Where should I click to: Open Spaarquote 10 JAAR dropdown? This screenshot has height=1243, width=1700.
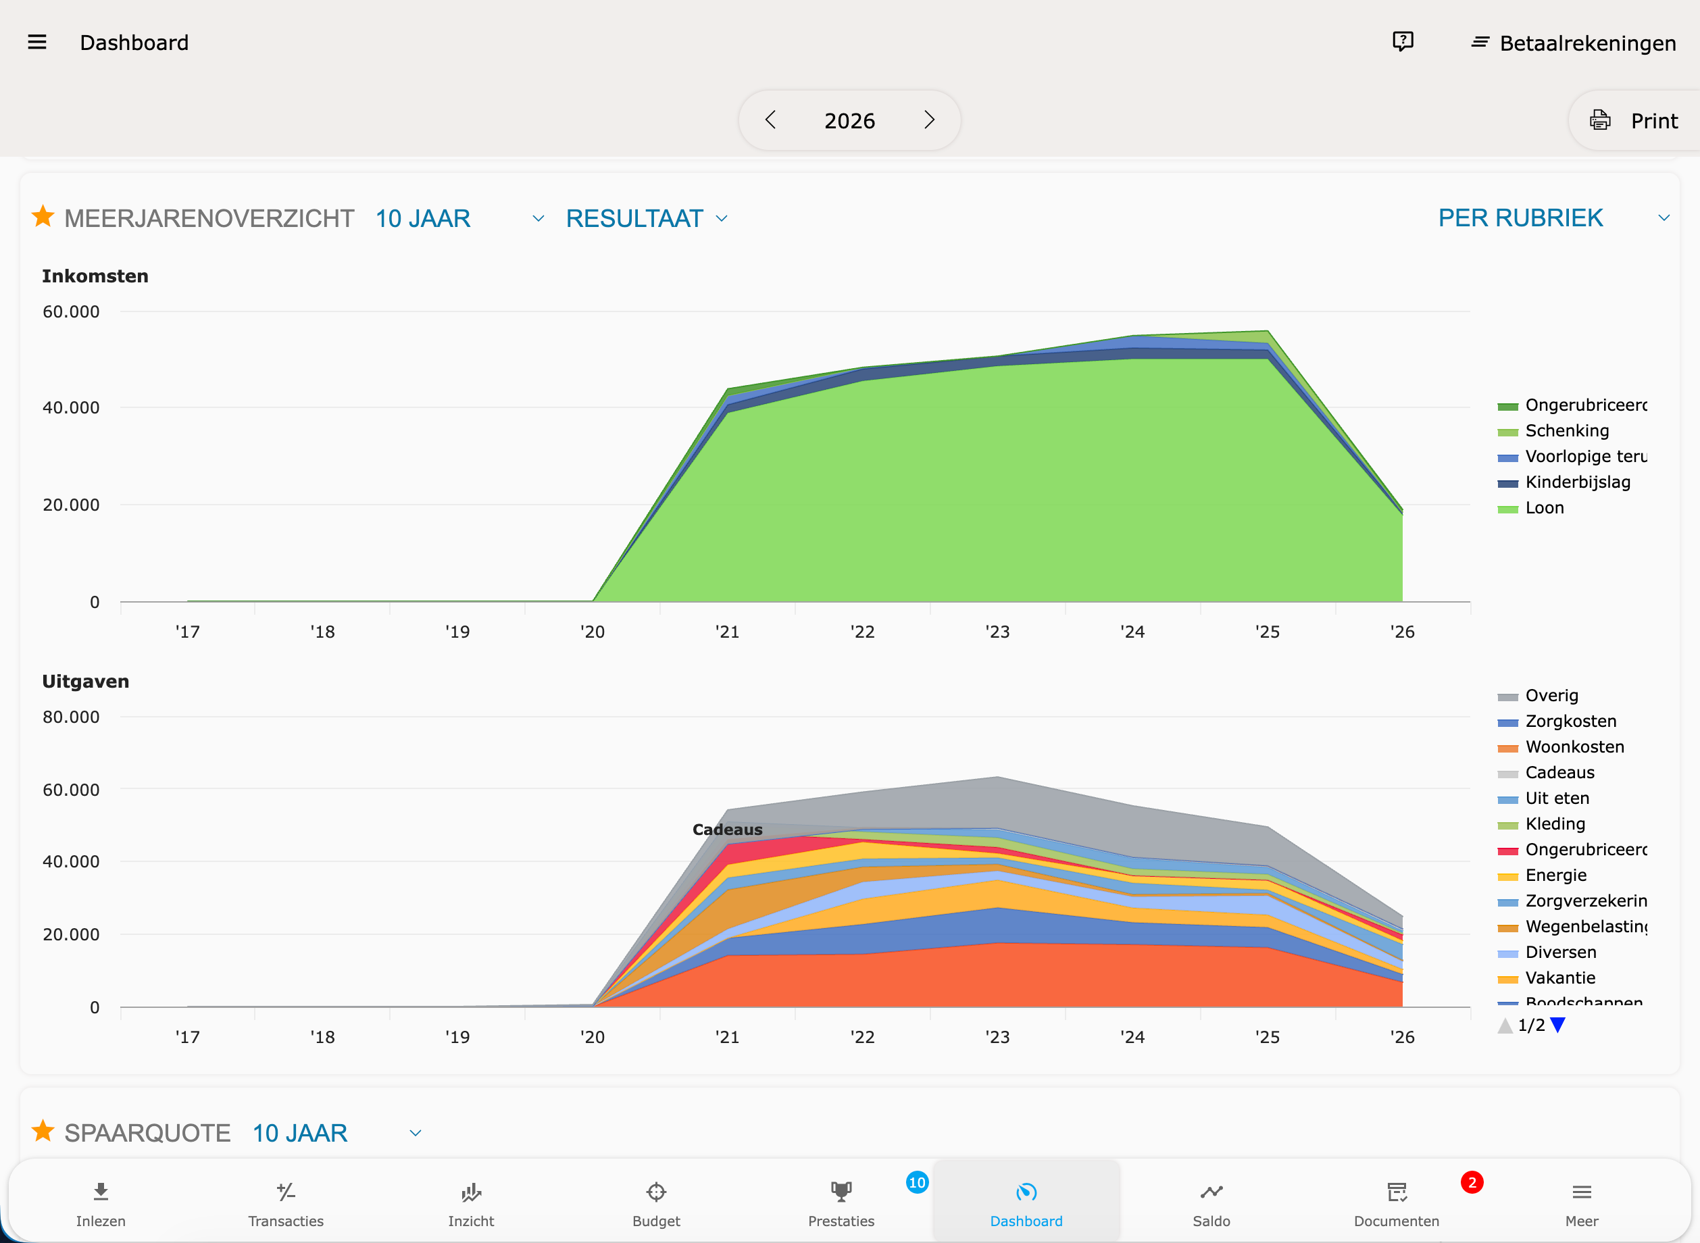coord(336,1133)
